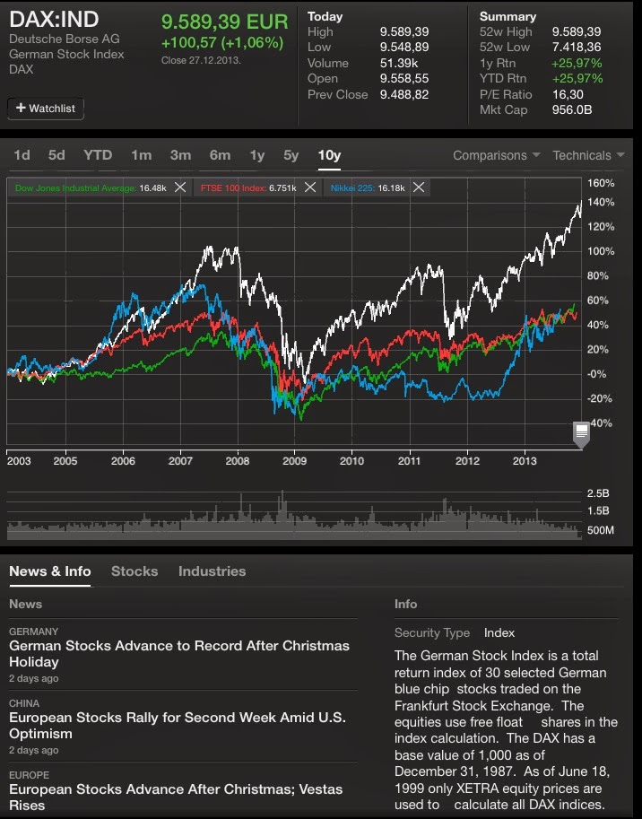The height and width of the screenshot is (819, 642).
Task: Switch to the Stocks tab
Action: [134, 571]
